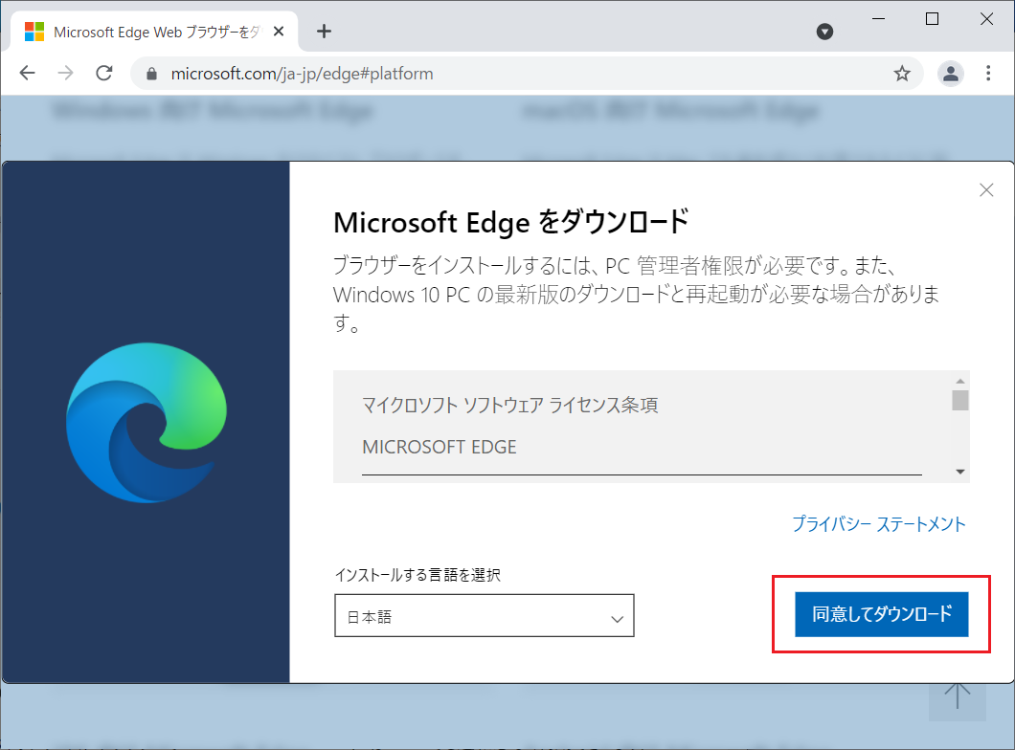Click 同意してダウンロード button
This screenshot has width=1015, height=750.
pyautogui.click(x=881, y=614)
